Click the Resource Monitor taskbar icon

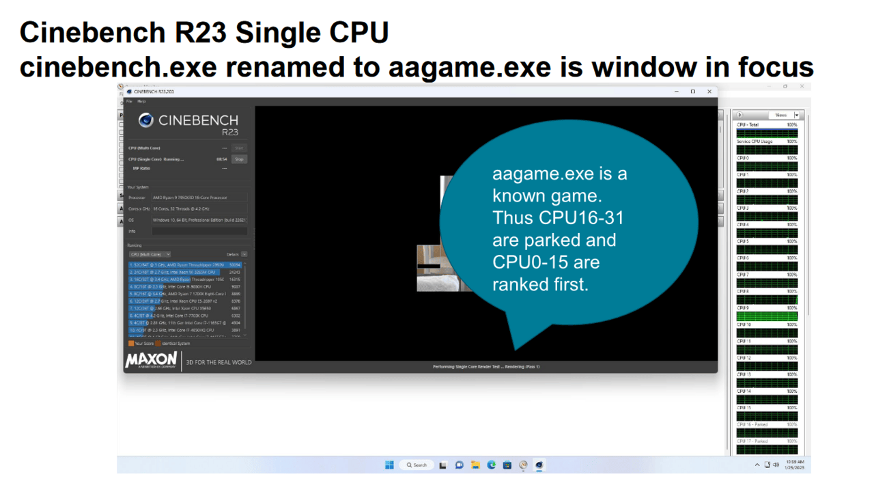(x=523, y=465)
